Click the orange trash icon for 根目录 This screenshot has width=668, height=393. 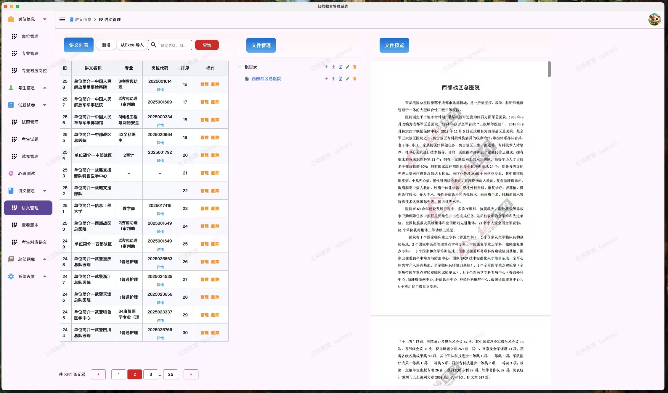[355, 67]
